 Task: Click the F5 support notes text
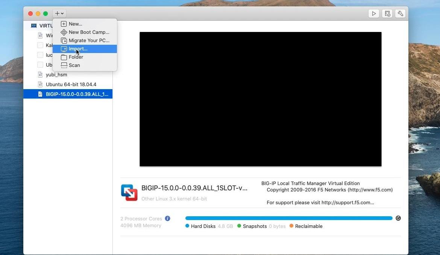tap(327, 193)
